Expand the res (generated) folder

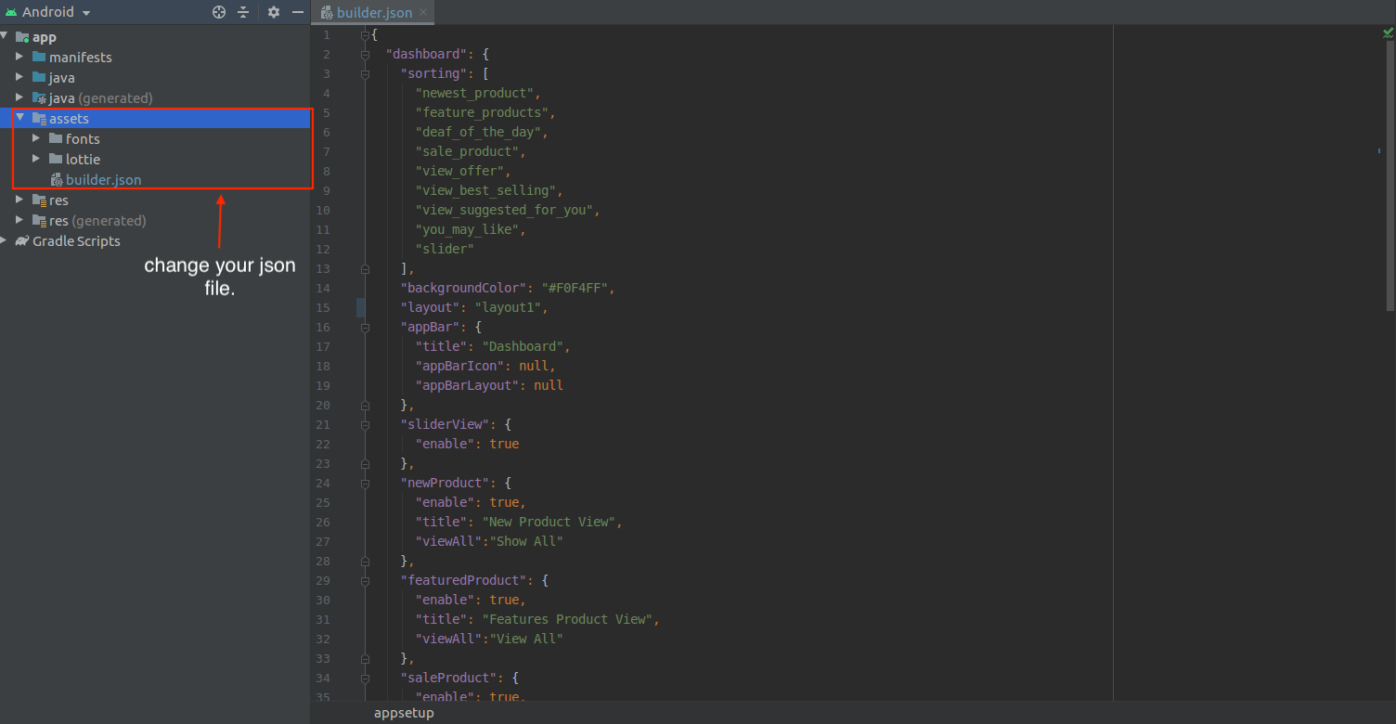pos(19,220)
